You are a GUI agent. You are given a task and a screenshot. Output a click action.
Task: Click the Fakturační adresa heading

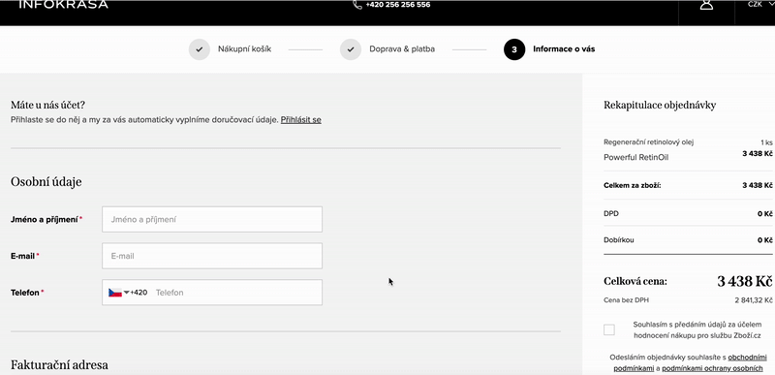click(x=59, y=365)
